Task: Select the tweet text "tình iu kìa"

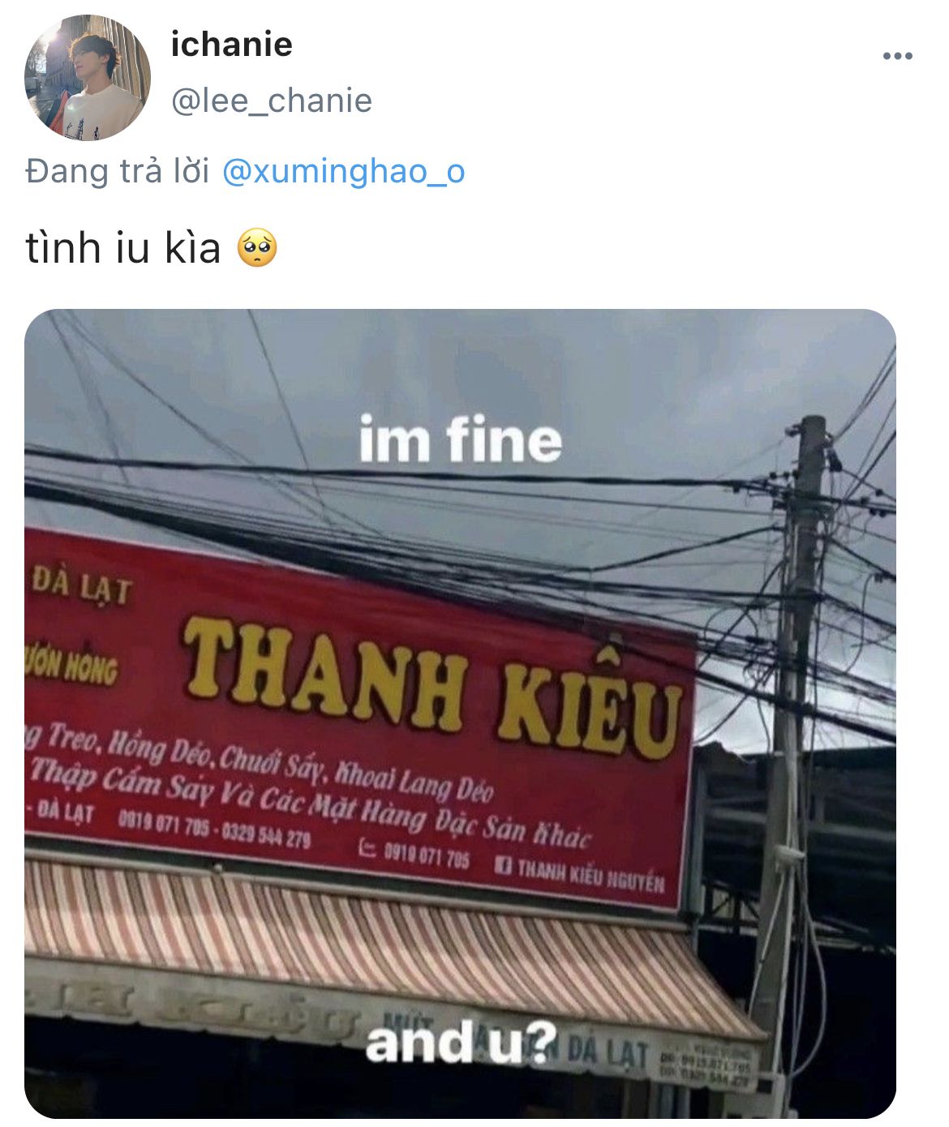Action: tap(123, 248)
